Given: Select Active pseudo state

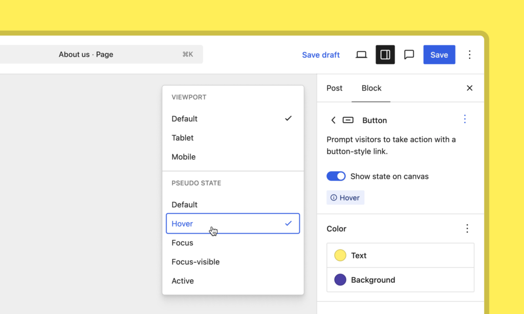Looking at the screenshot, I should [233, 281].
